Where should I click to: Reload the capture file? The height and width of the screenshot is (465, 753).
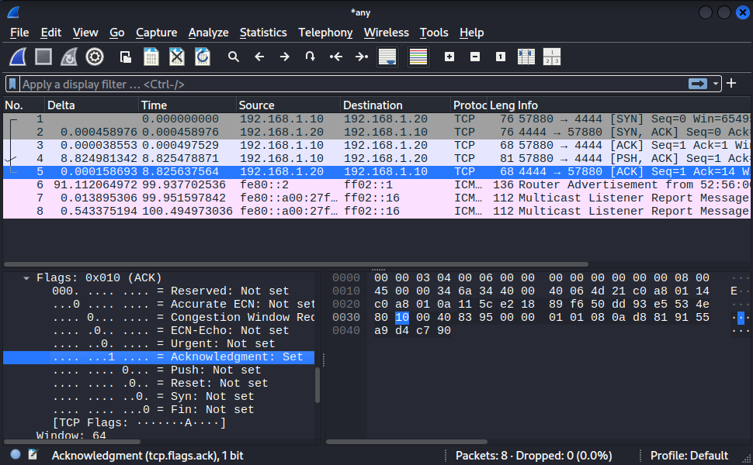(x=203, y=57)
